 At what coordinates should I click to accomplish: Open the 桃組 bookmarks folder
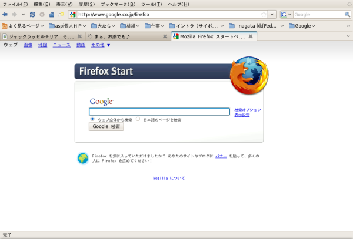pos(129,26)
